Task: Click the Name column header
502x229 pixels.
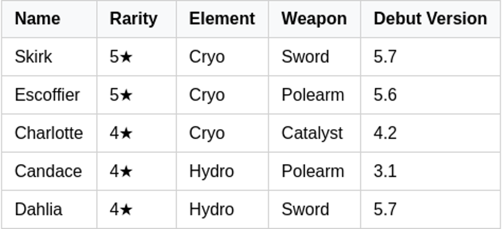Action: click(x=38, y=19)
